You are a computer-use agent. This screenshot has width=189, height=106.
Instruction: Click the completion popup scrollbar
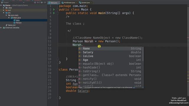coord(143,54)
